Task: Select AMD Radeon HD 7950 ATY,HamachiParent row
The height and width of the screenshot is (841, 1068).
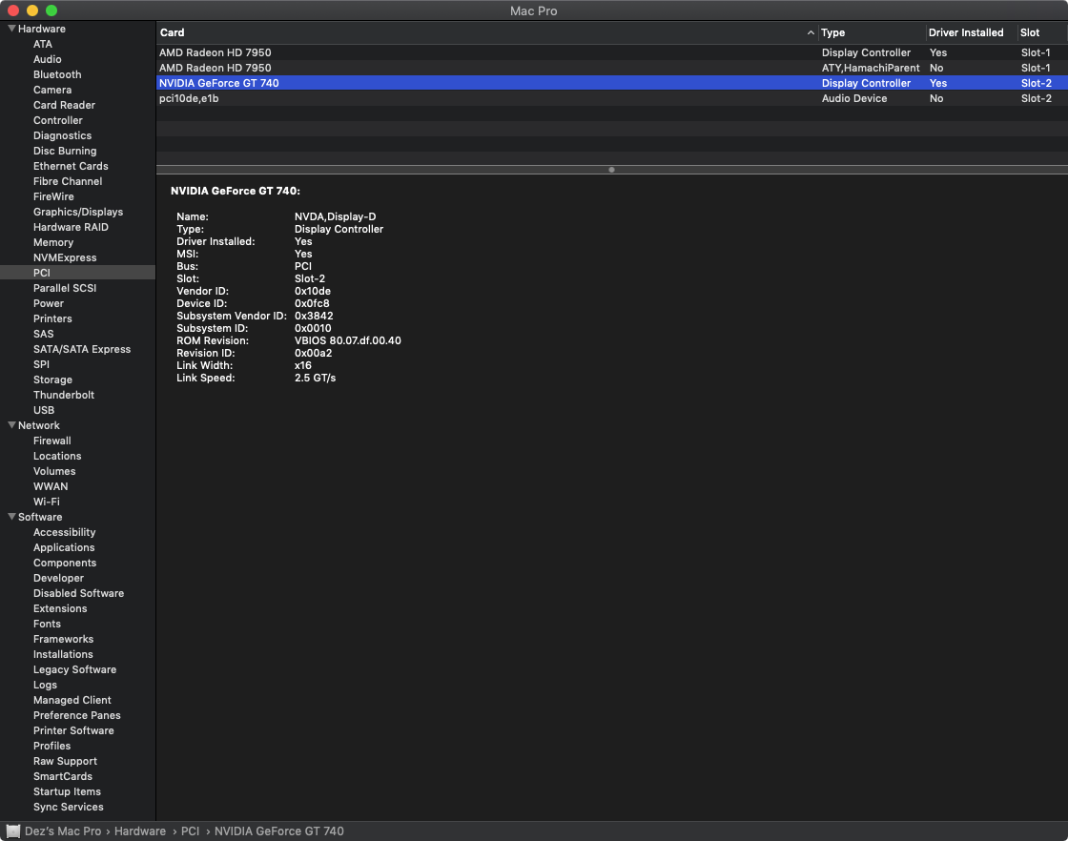Action: 611,68
